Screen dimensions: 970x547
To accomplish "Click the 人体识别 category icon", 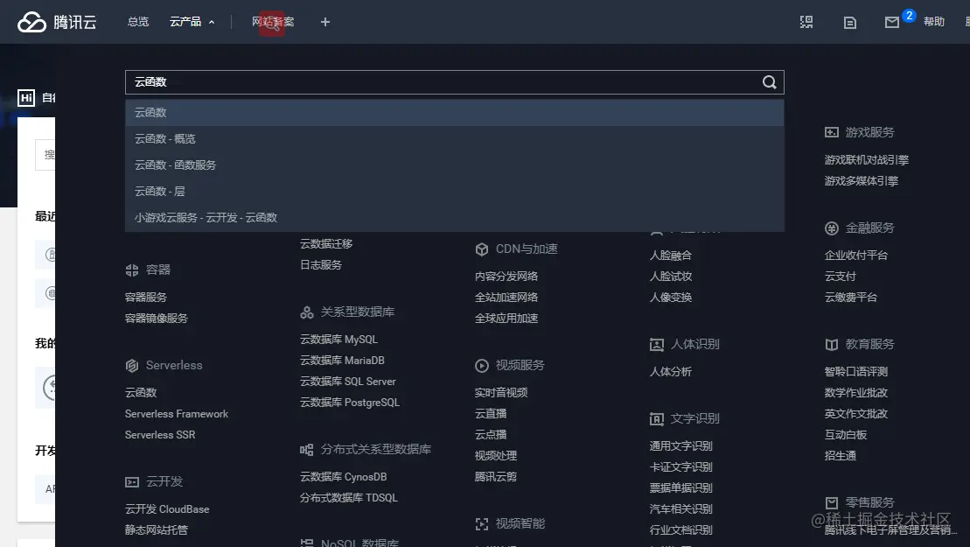I will 657,345.
